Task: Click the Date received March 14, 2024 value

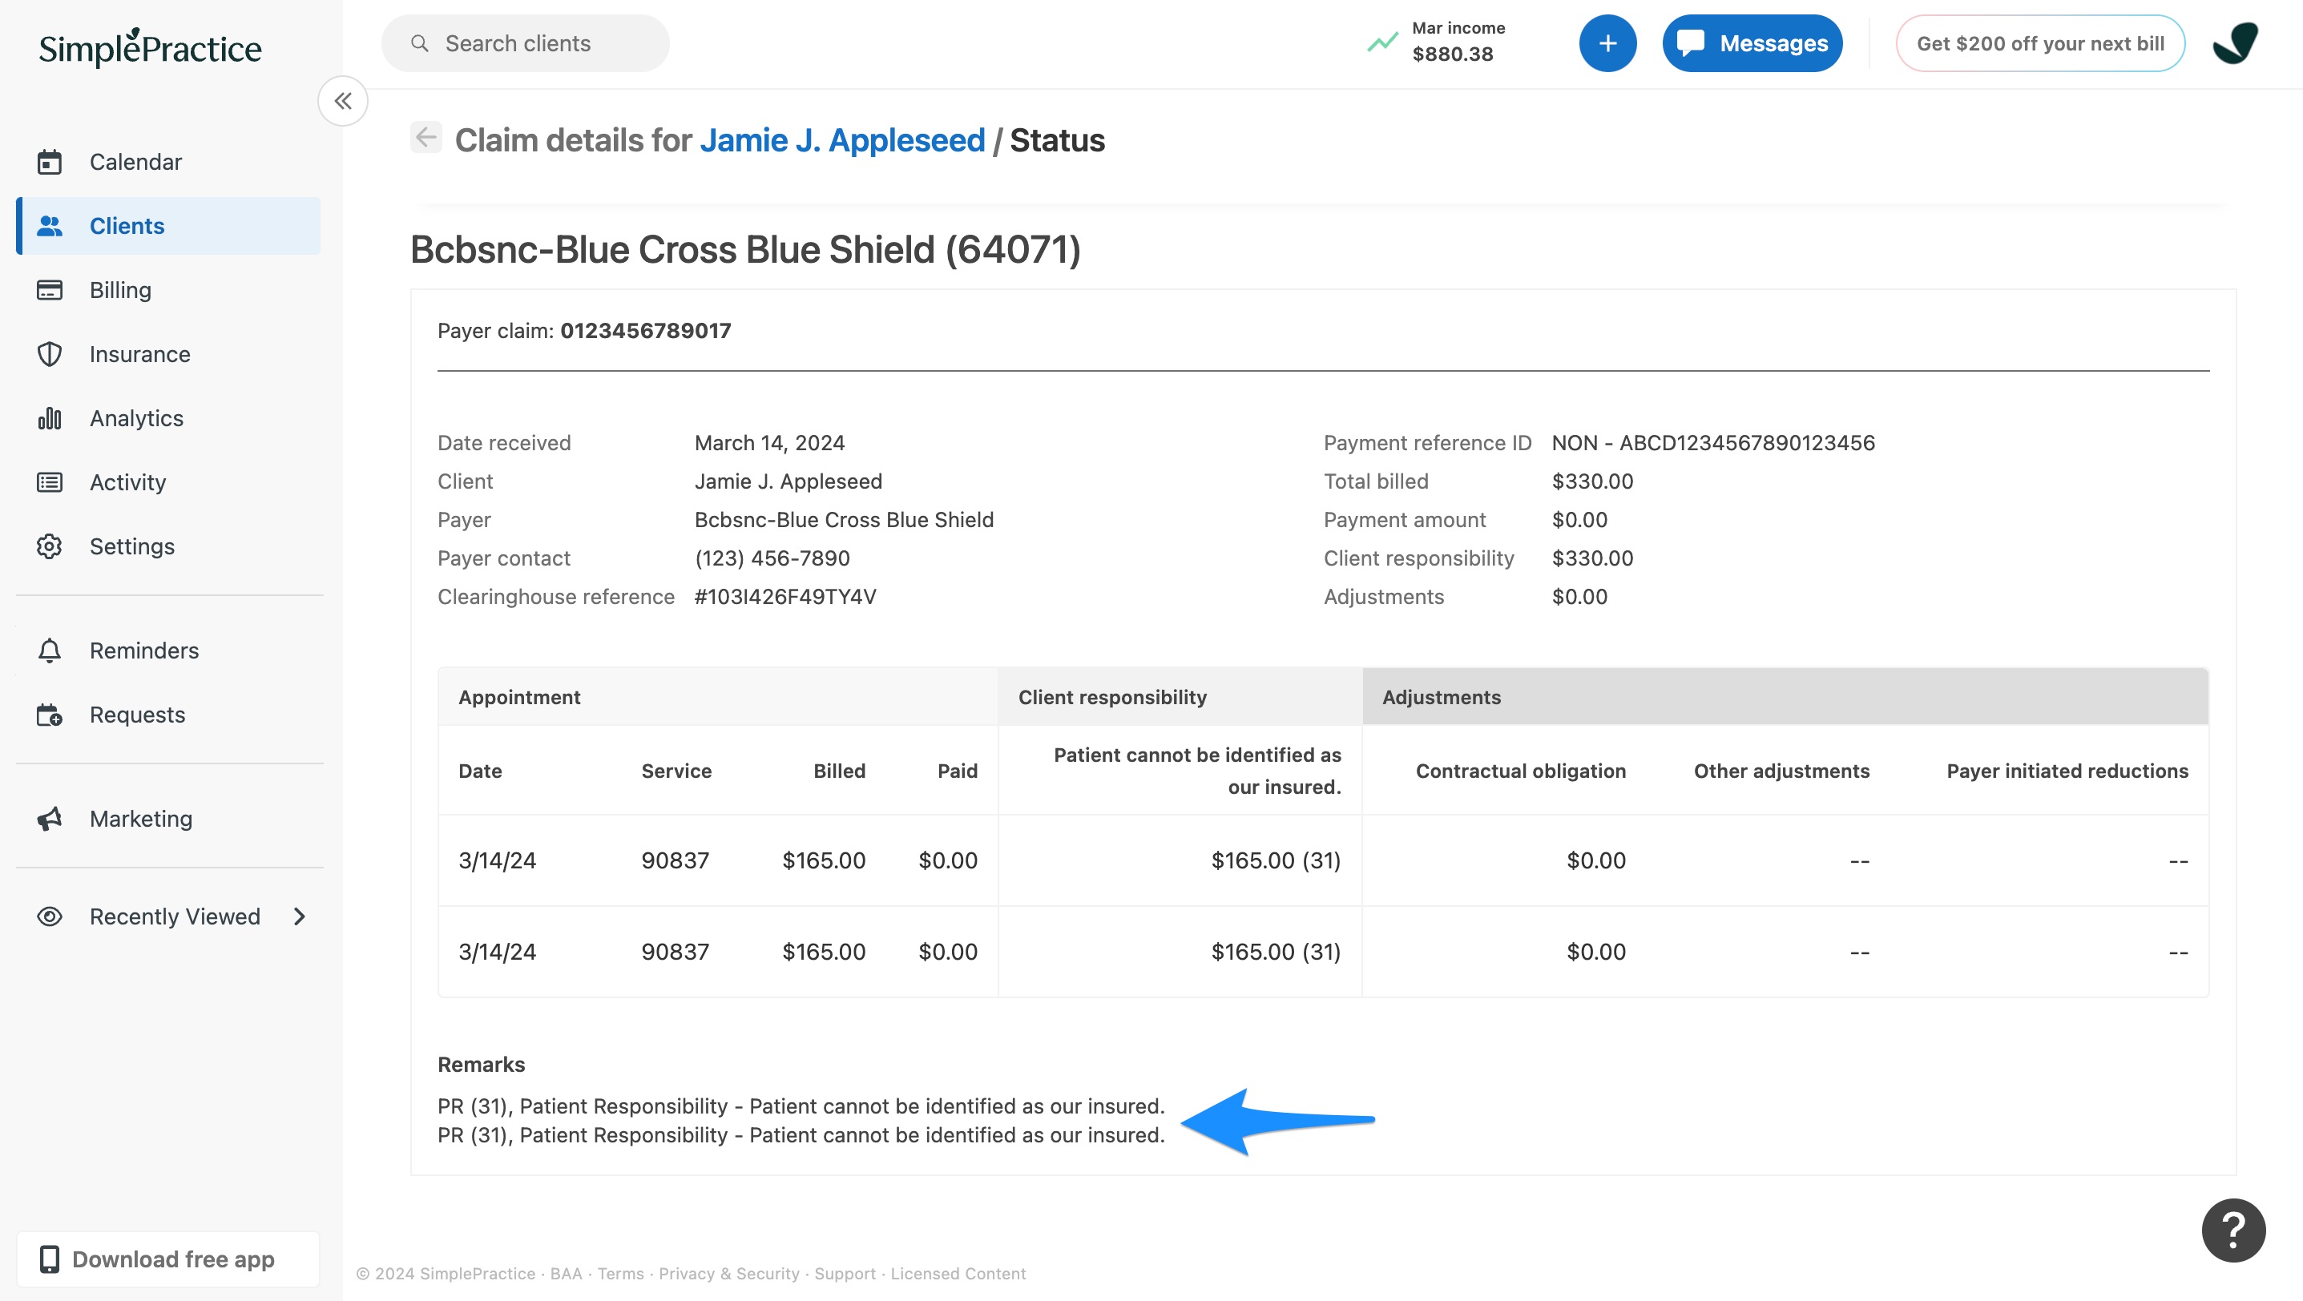Action: click(770, 443)
